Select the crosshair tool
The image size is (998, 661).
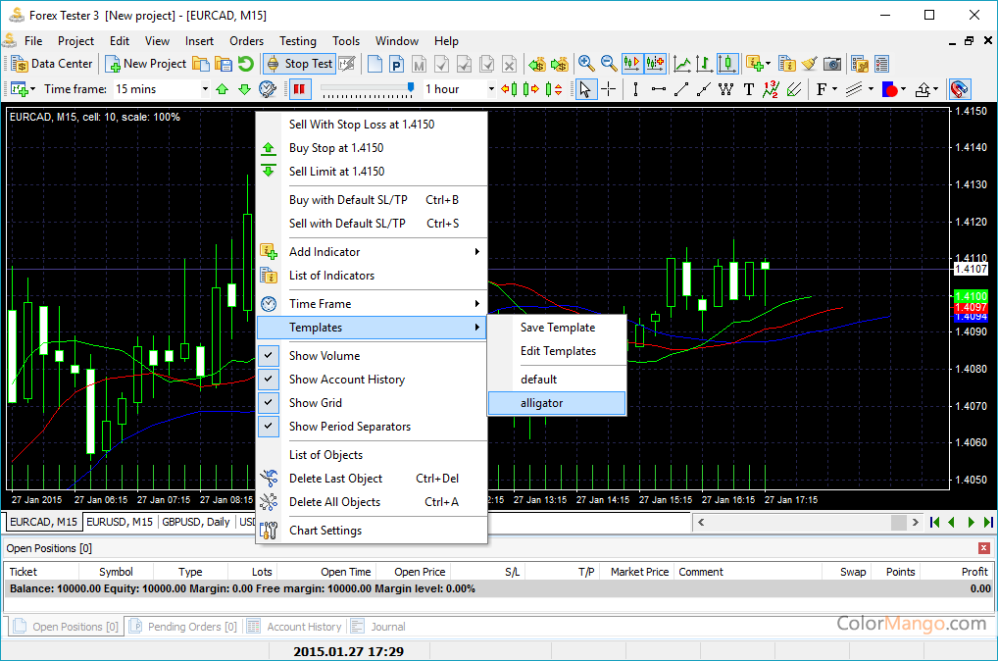(x=609, y=89)
